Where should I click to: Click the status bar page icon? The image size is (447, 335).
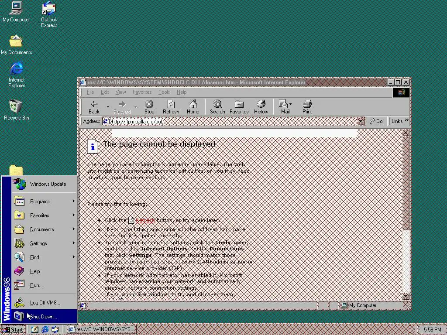tap(83, 305)
